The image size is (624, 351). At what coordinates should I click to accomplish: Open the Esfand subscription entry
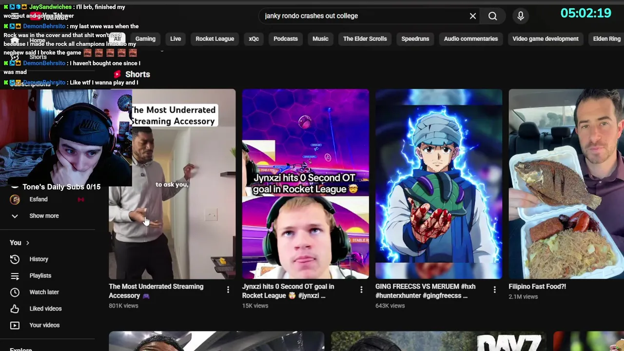(47, 199)
